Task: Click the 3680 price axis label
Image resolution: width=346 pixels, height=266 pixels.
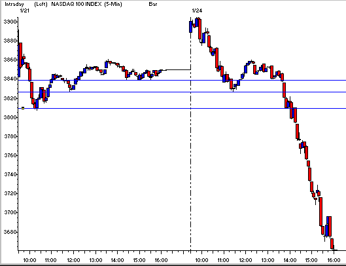Action: (x=10, y=232)
